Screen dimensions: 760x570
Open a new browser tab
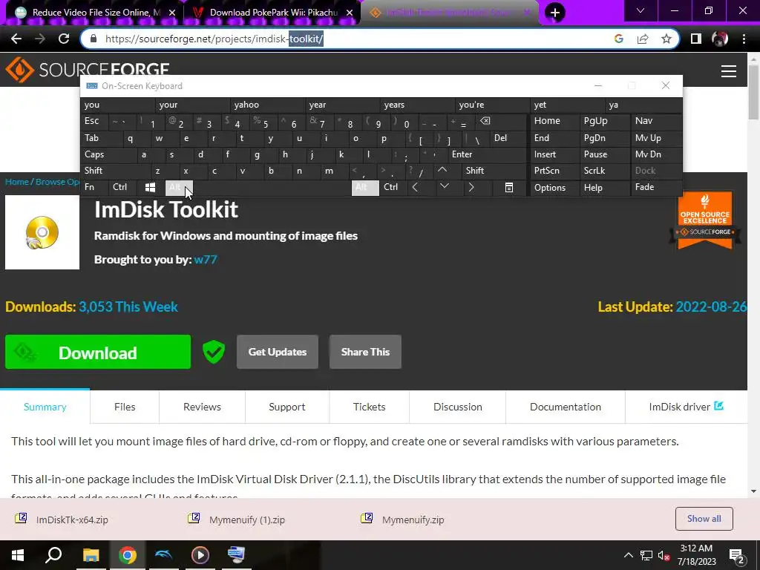[555, 13]
